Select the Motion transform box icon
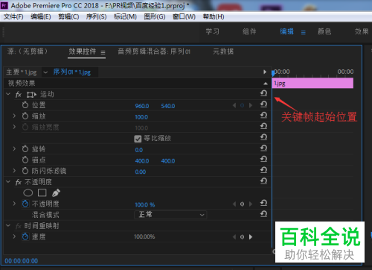The height and width of the screenshot is (270, 372). pos(31,95)
